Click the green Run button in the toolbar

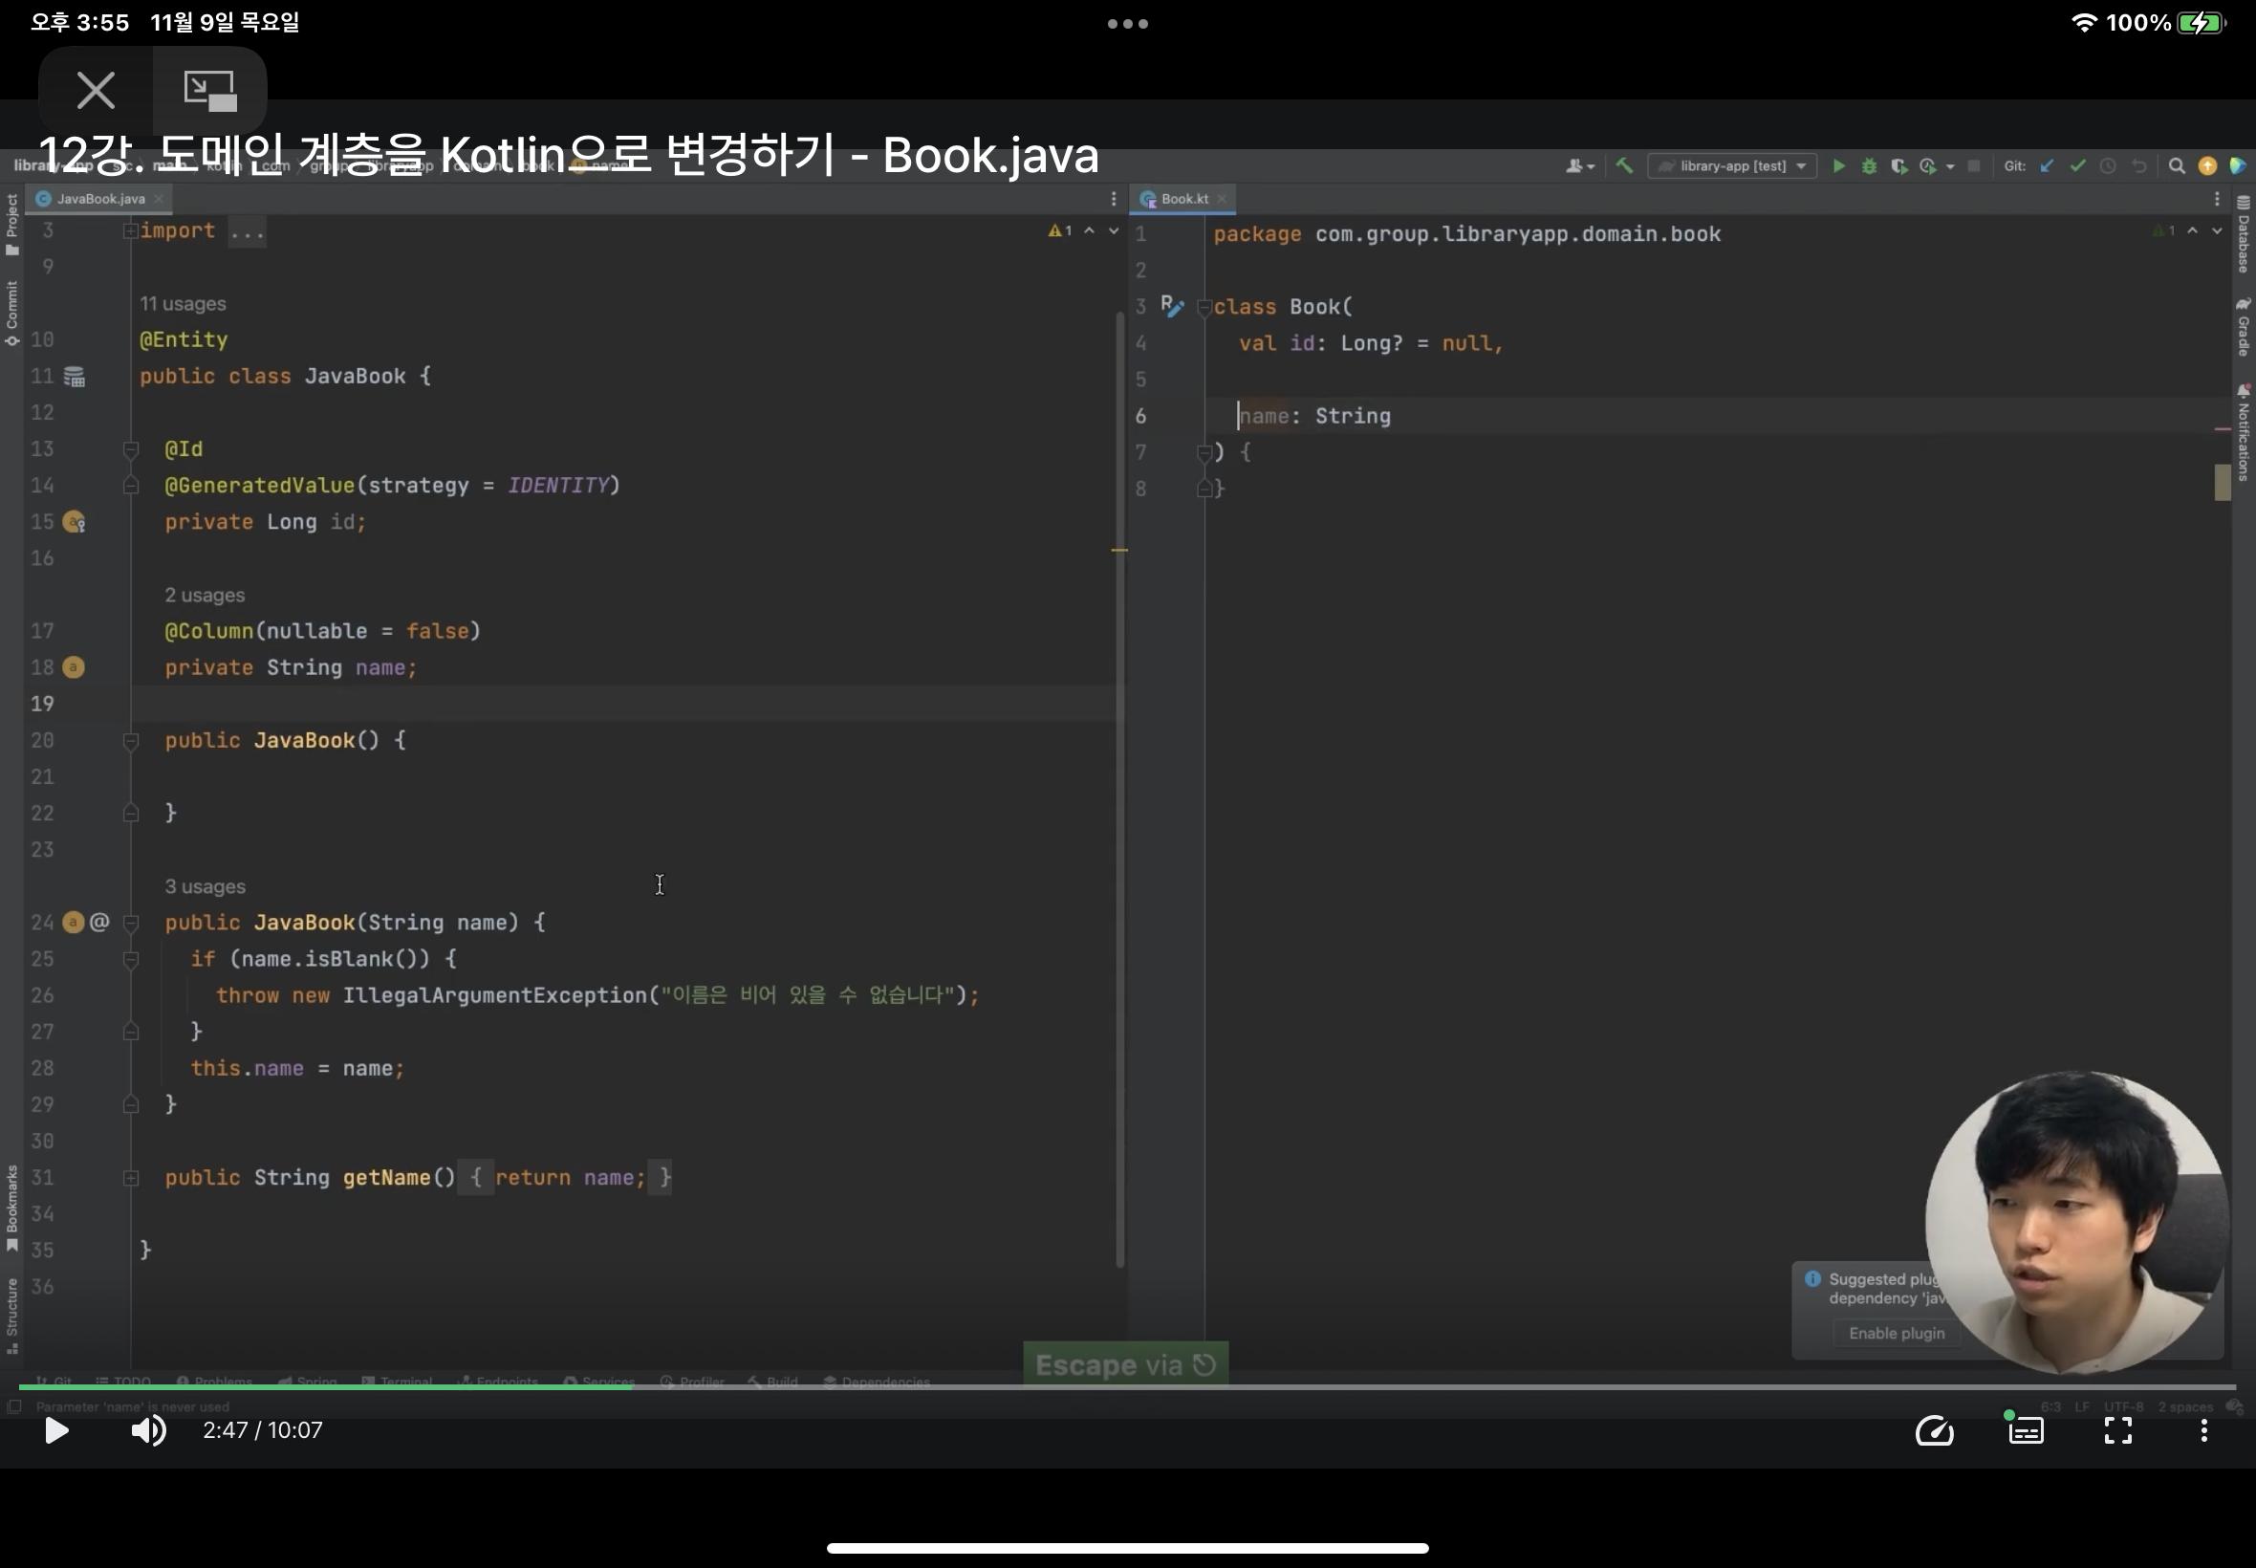tap(1838, 166)
